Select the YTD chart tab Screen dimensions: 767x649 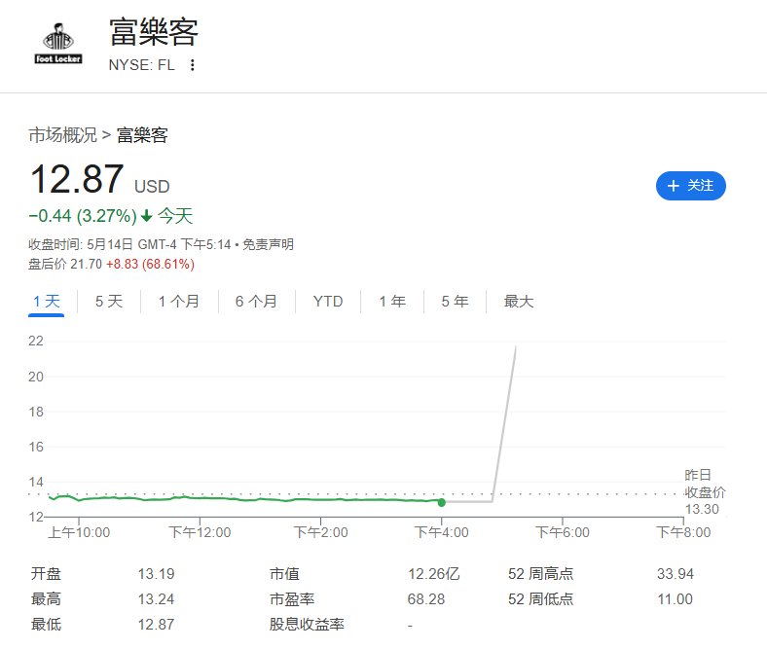(328, 302)
